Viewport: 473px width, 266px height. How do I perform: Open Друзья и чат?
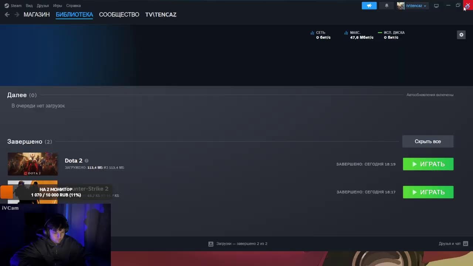click(450, 244)
